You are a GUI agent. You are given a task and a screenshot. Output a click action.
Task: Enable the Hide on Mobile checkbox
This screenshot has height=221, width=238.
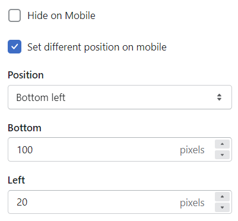[x=14, y=15]
